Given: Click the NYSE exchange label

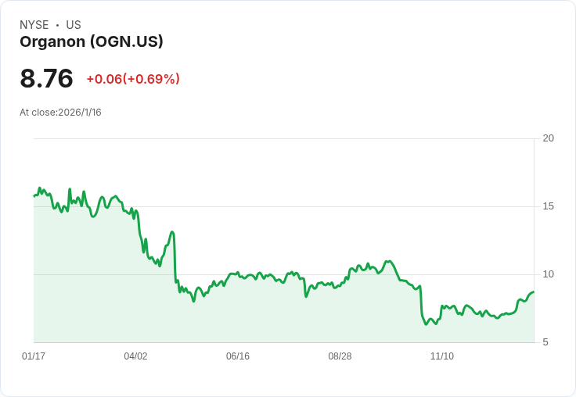Looking at the screenshot, I should [34, 25].
